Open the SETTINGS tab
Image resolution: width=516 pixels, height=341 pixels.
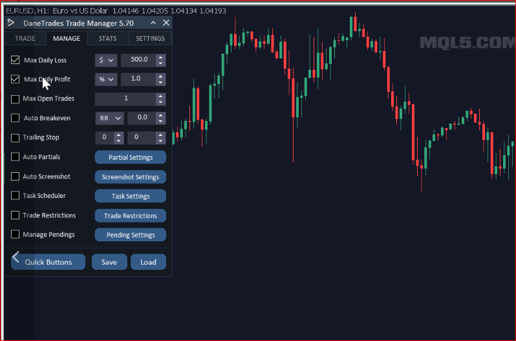coord(151,39)
